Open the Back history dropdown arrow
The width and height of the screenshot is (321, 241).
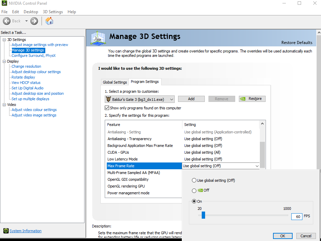point(26,21)
